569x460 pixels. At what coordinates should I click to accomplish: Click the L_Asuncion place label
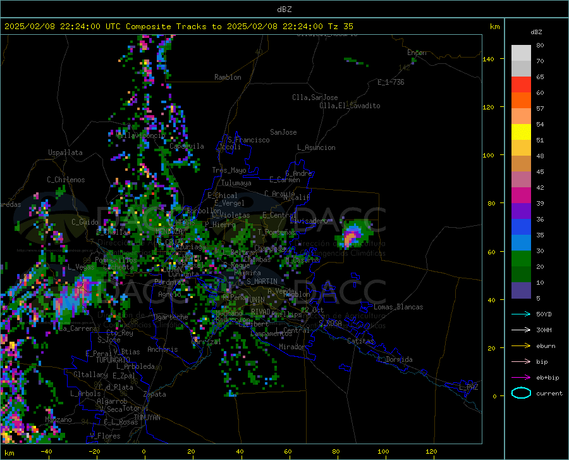(x=316, y=147)
